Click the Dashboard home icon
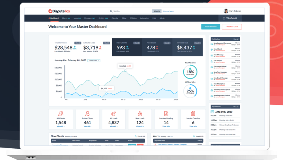 (x=49, y=18)
